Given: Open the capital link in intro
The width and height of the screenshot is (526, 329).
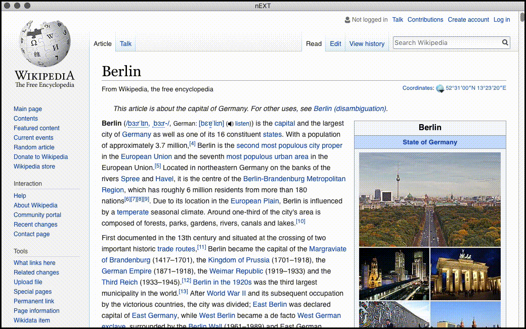Looking at the screenshot, I should 285,124.
